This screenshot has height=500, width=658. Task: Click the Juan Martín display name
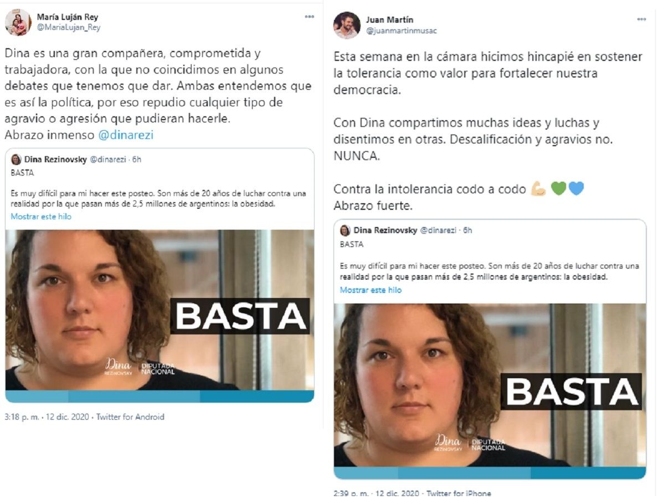[389, 20]
